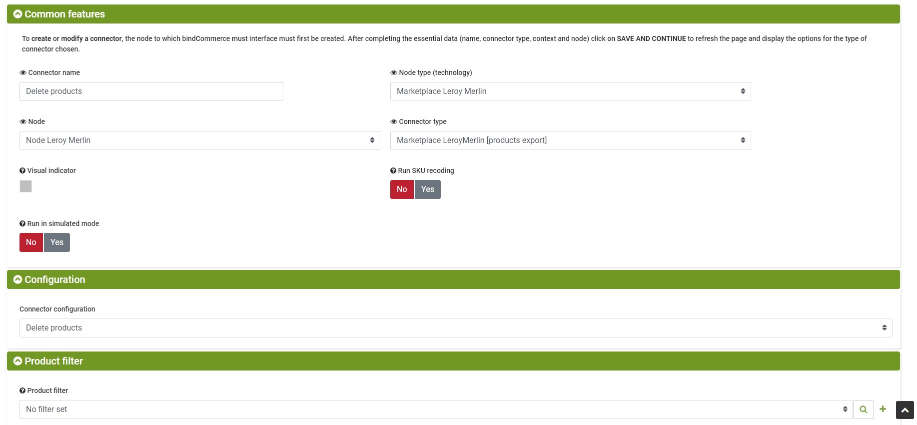Click the help icon beside Run SKU recoding
Viewport: 917px width, 425px height.
393,170
